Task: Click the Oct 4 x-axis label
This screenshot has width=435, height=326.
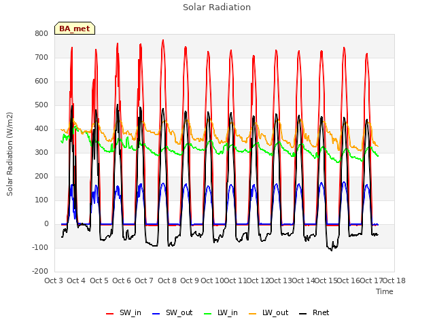Action: 76,280
